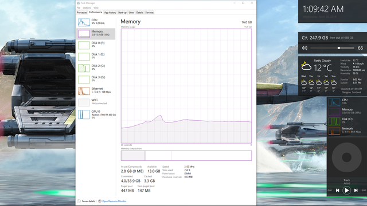367x206 pixels.
Task: Click the 3.3 GB cached value
Action: [x=149, y=181]
